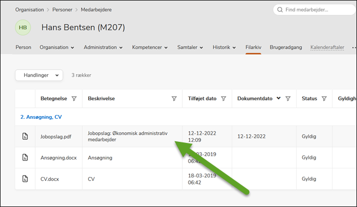Go to Personer in the breadcrumb
Viewport: 357px width, 207px height.
point(62,10)
